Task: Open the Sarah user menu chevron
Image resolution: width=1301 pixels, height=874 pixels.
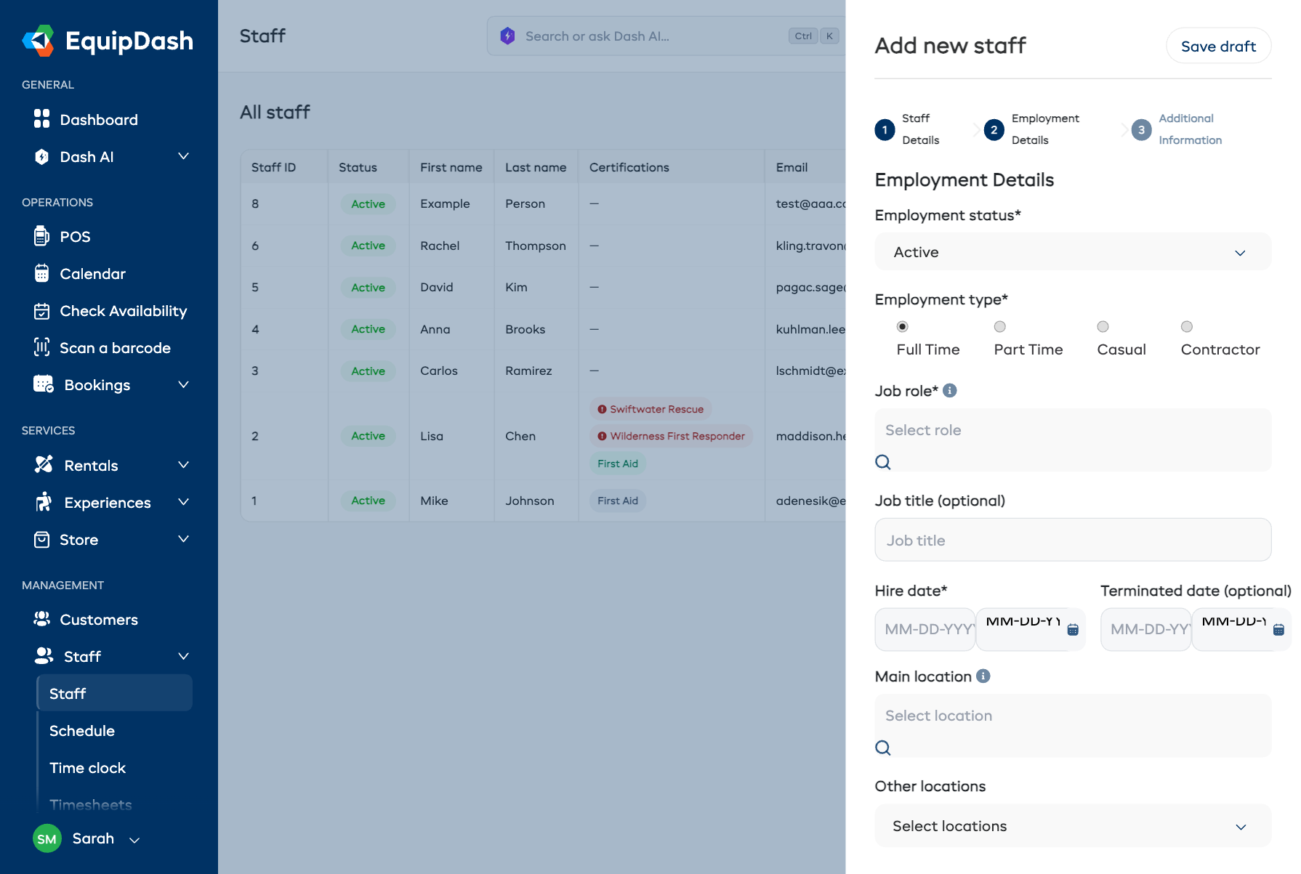Action: tap(134, 840)
